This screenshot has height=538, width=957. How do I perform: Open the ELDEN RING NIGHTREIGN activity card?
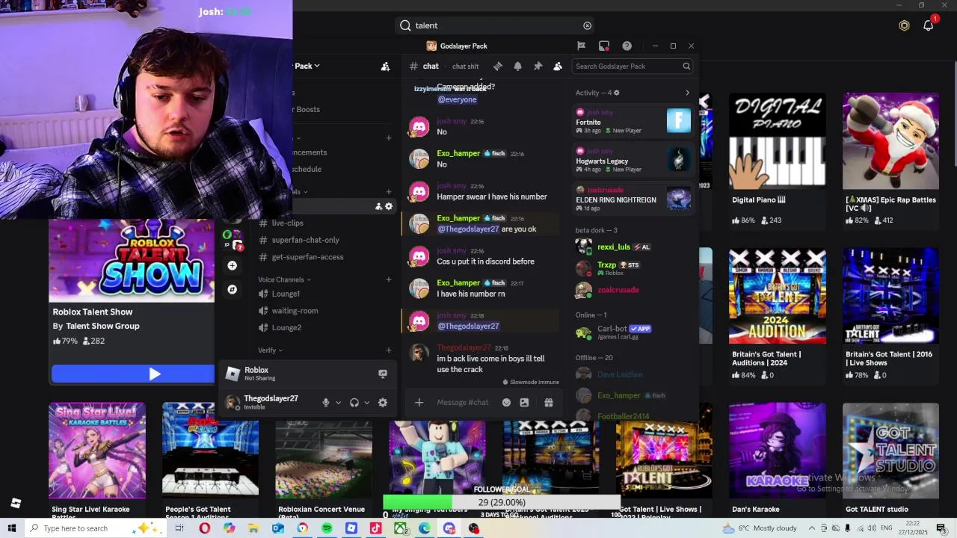tap(633, 199)
